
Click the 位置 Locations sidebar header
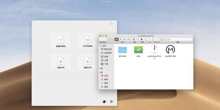tap(101, 68)
